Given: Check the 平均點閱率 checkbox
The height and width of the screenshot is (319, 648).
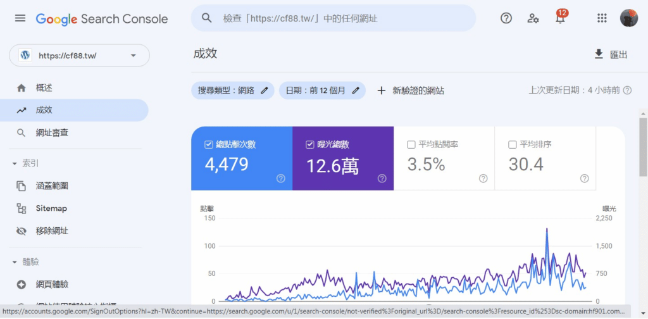Looking at the screenshot, I should [x=411, y=144].
